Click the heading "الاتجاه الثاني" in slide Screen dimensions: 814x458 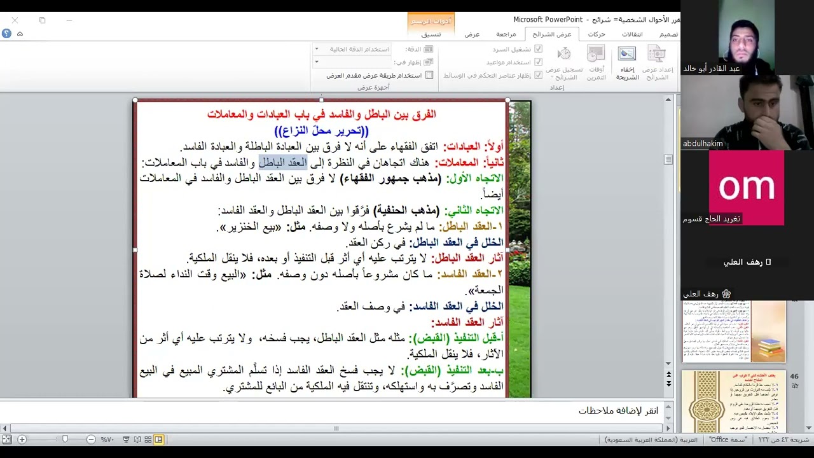pyautogui.click(x=474, y=210)
